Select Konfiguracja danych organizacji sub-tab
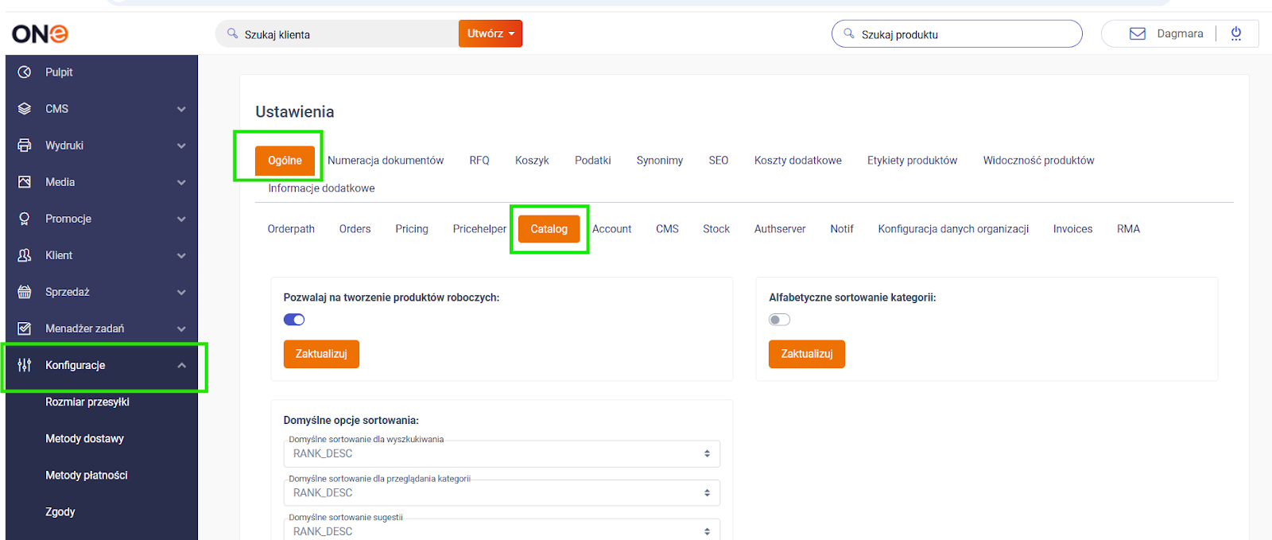The height and width of the screenshot is (540, 1272). click(953, 229)
